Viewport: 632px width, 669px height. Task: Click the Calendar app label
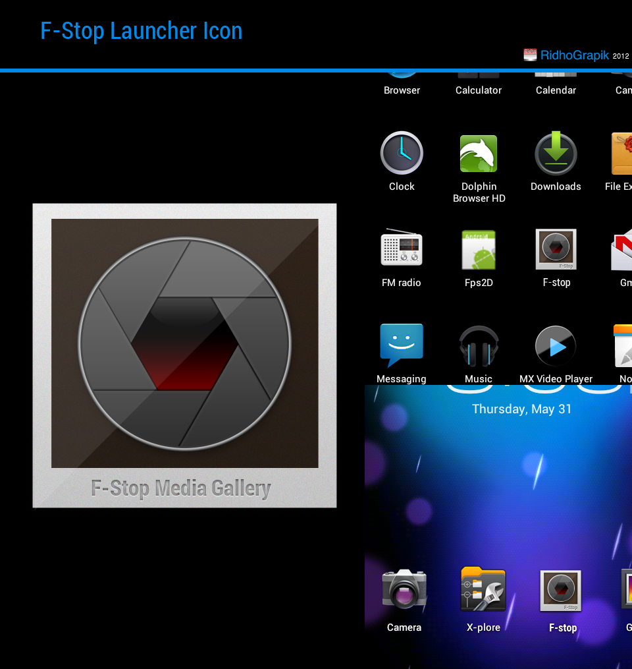556,90
